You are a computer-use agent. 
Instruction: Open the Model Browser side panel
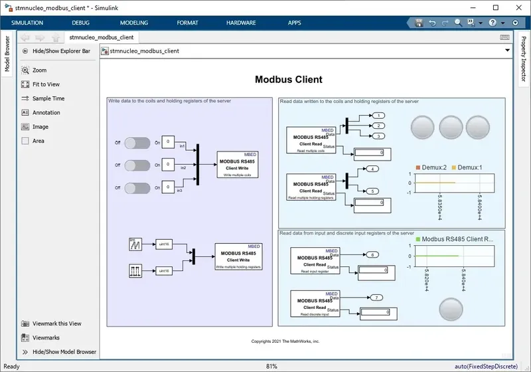(x=7, y=54)
